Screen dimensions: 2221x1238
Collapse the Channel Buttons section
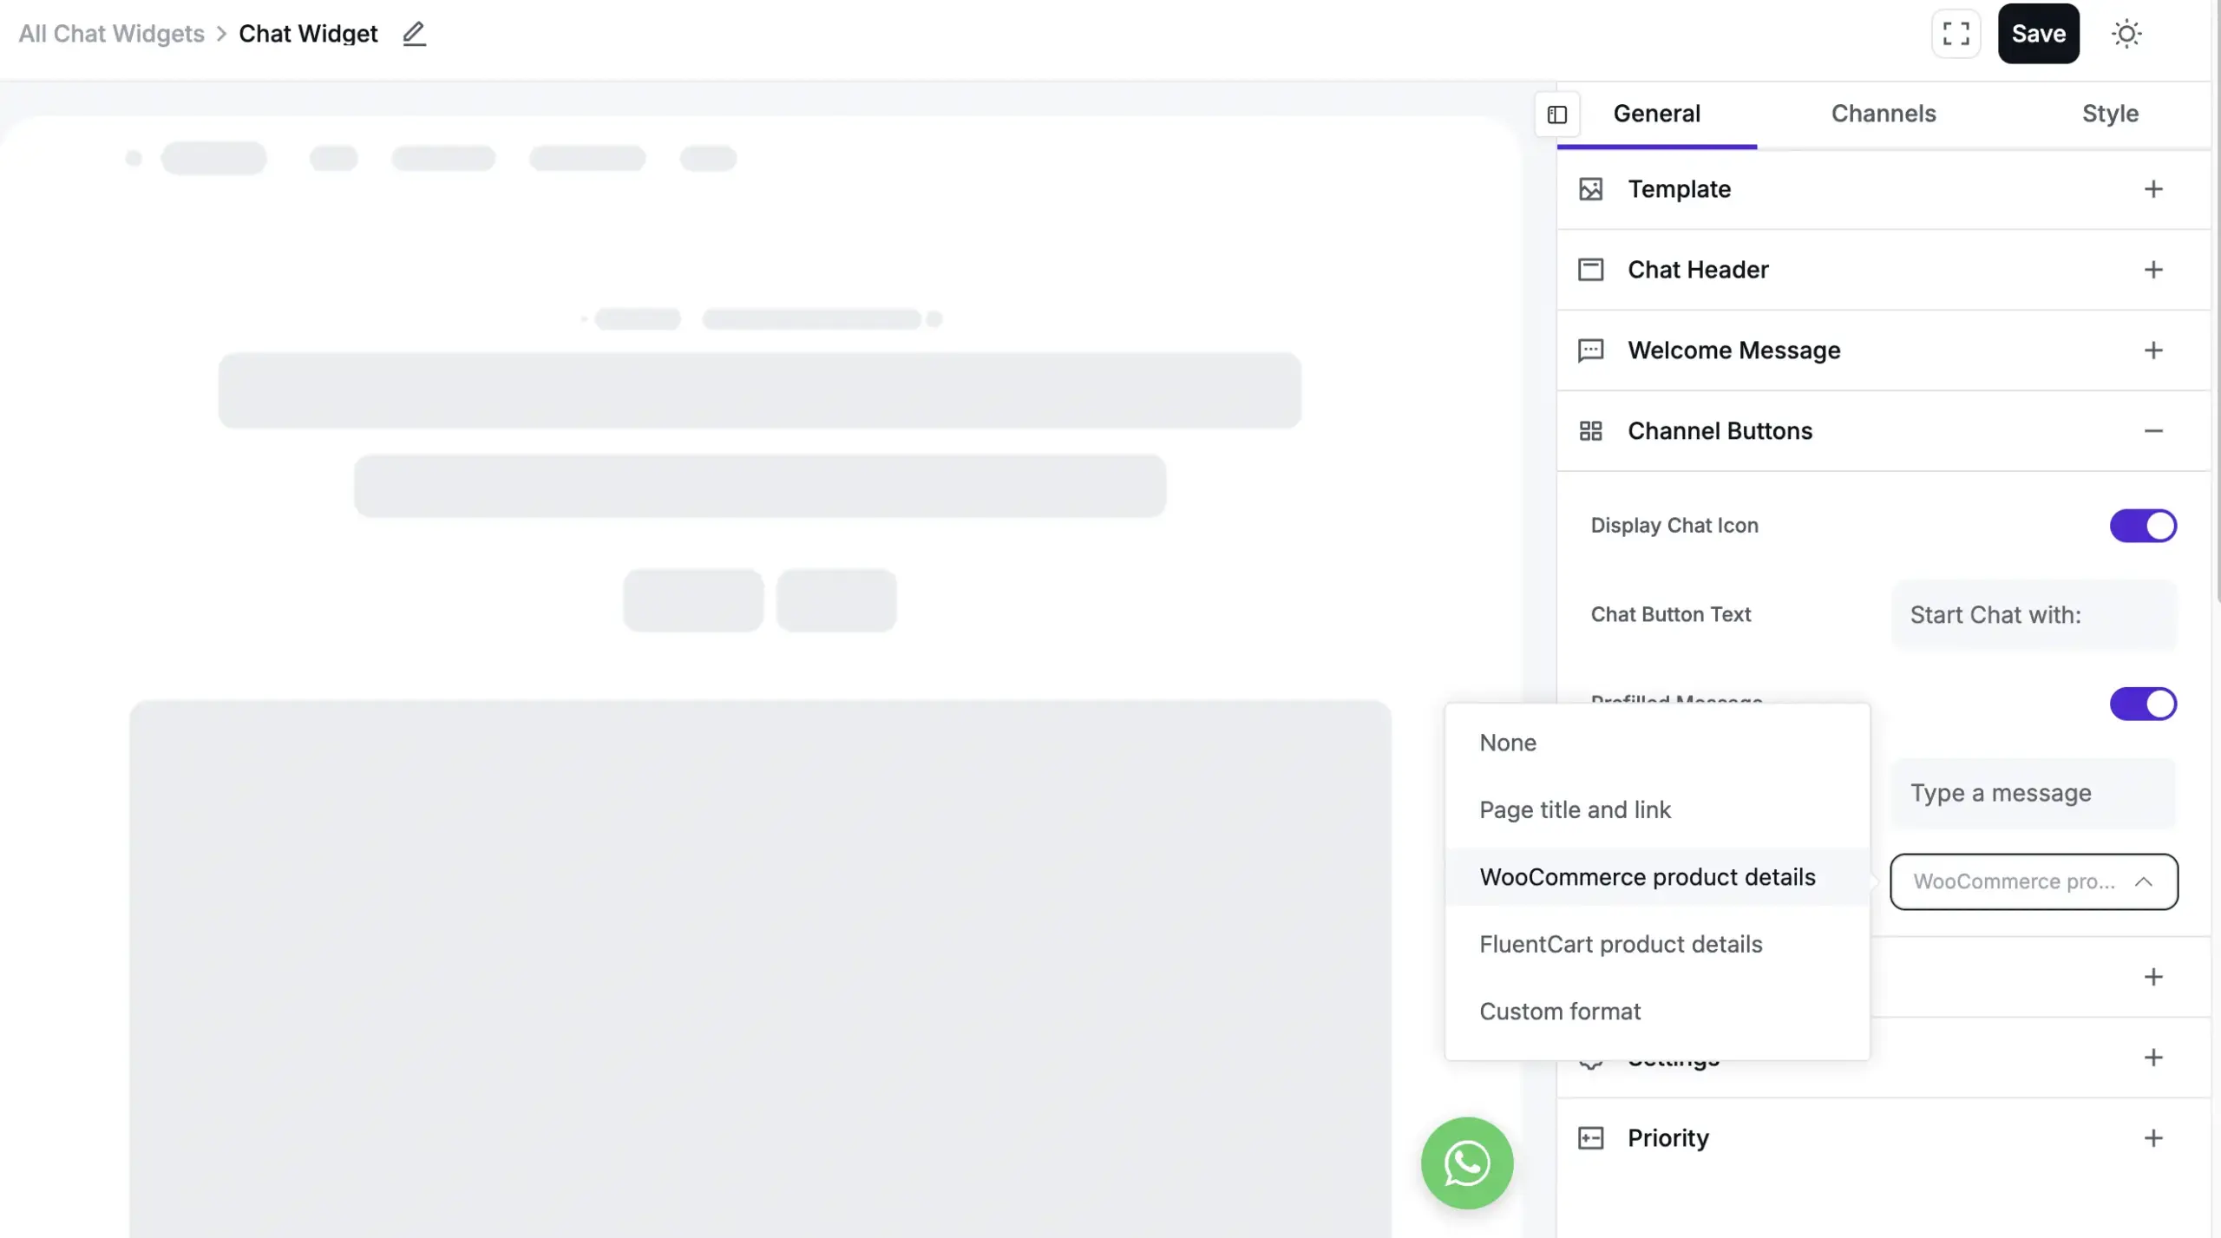tap(2153, 431)
